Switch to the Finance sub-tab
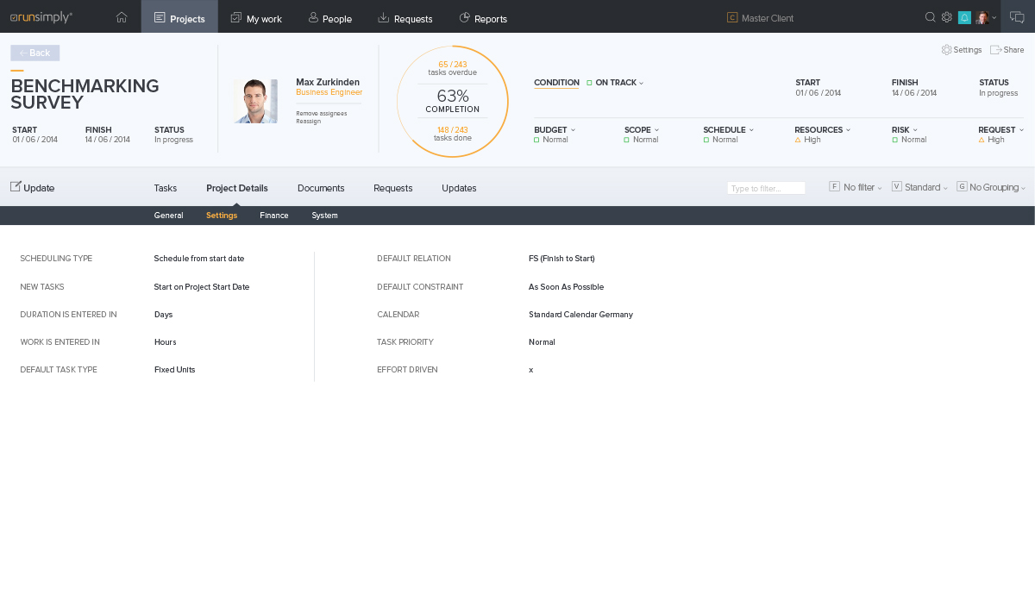Screen dimensions: 1035x613 274,216
